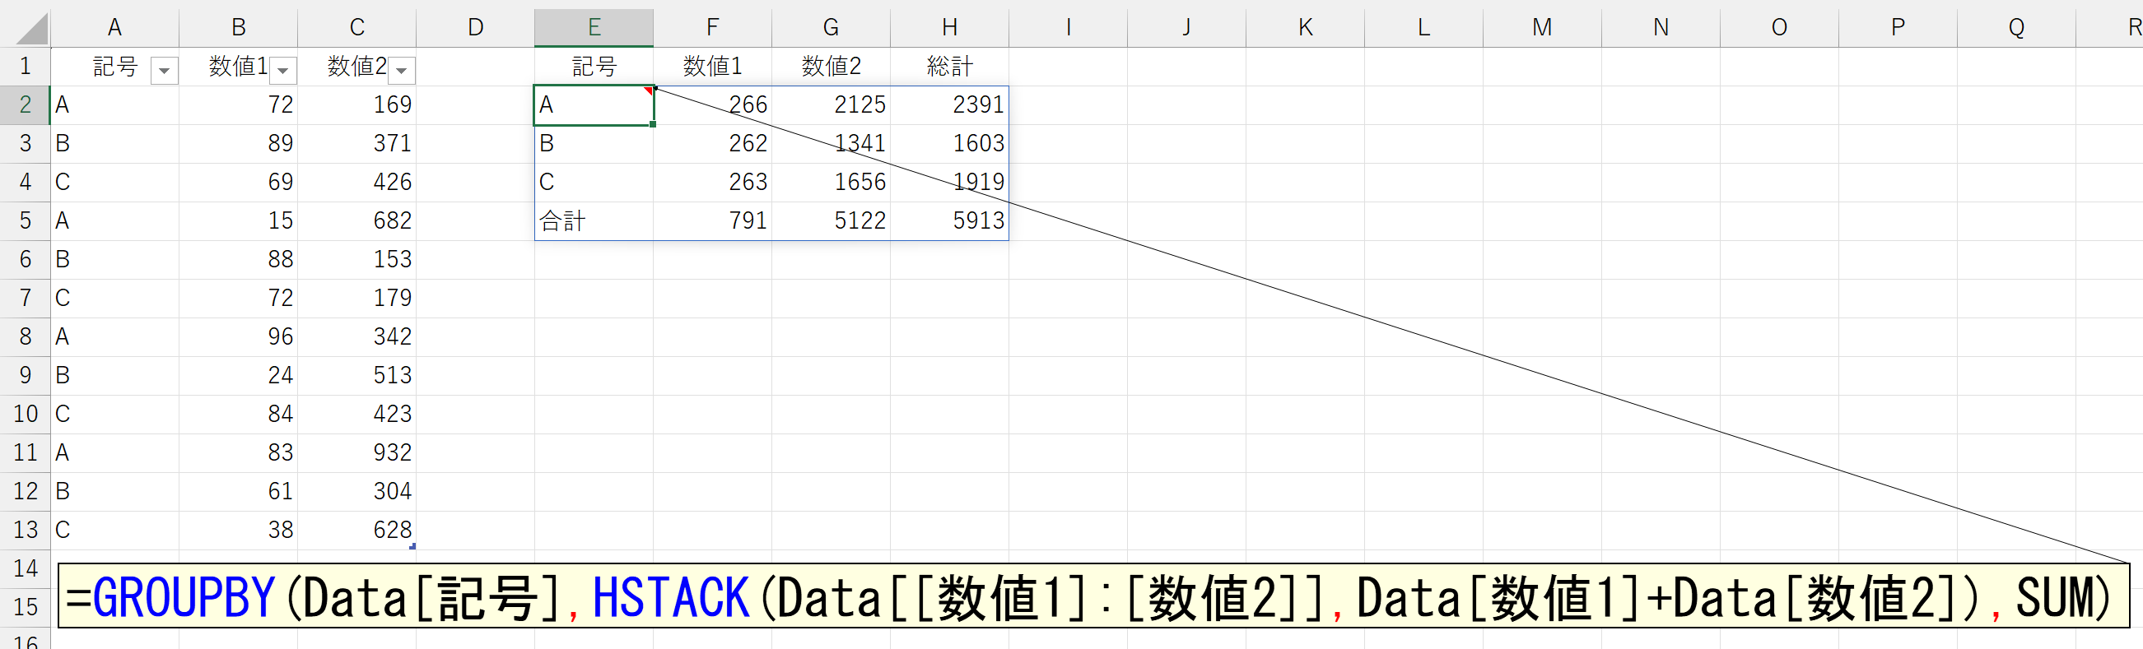Click the 合計 cell in column E
Viewport: 2143px width, 649px height.
click(594, 221)
